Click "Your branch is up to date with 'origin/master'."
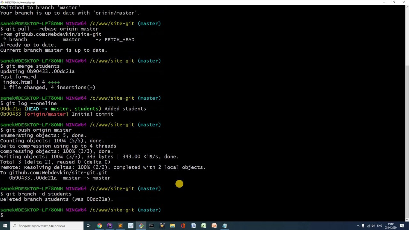 click(x=70, y=13)
